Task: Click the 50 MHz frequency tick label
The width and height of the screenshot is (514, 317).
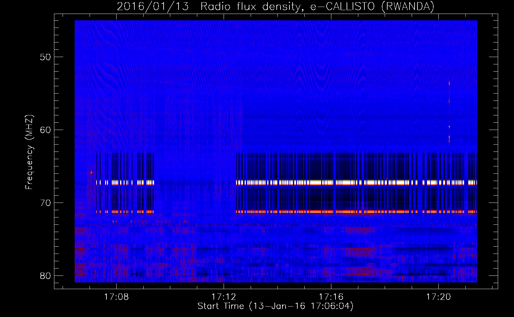Action: tap(45, 57)
